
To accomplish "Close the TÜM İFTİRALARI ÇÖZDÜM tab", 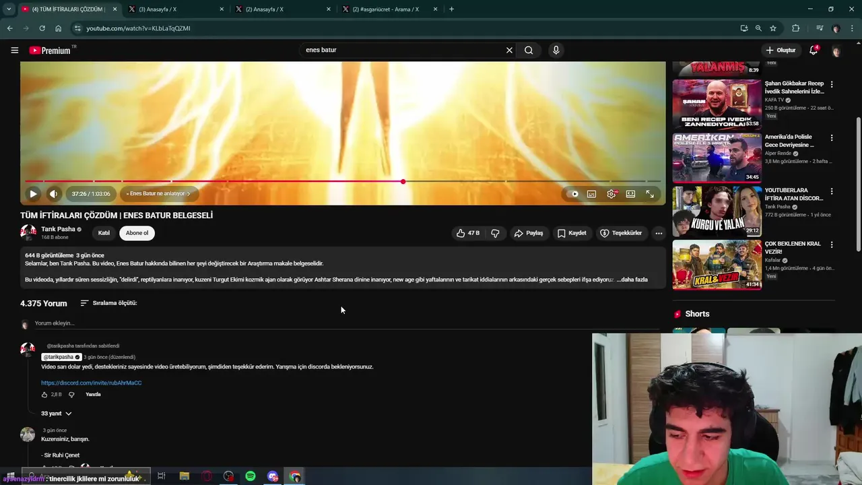I will click(114, 9).
